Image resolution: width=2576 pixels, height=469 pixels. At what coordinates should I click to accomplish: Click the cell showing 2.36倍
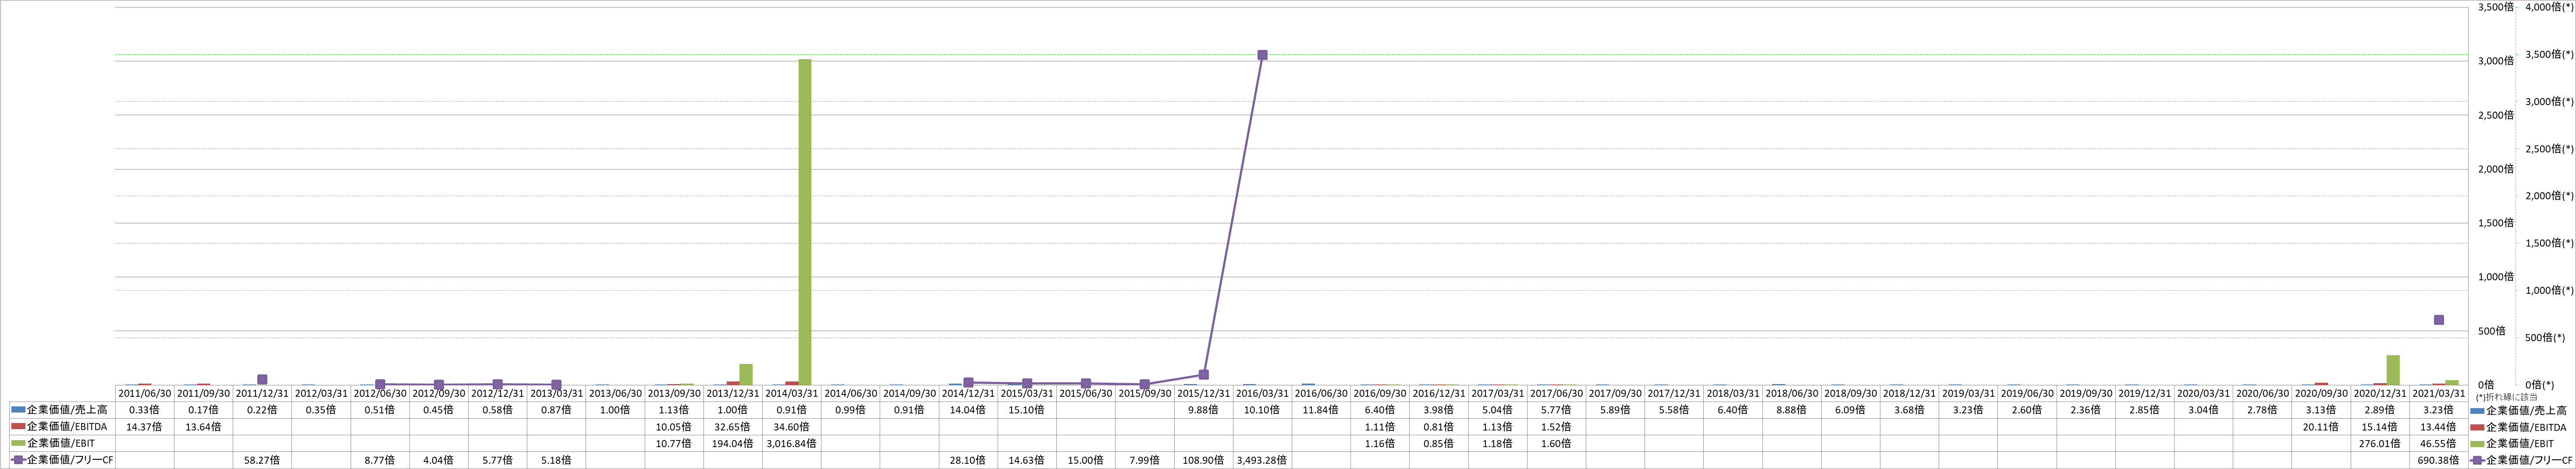[x=2086, y=410]
